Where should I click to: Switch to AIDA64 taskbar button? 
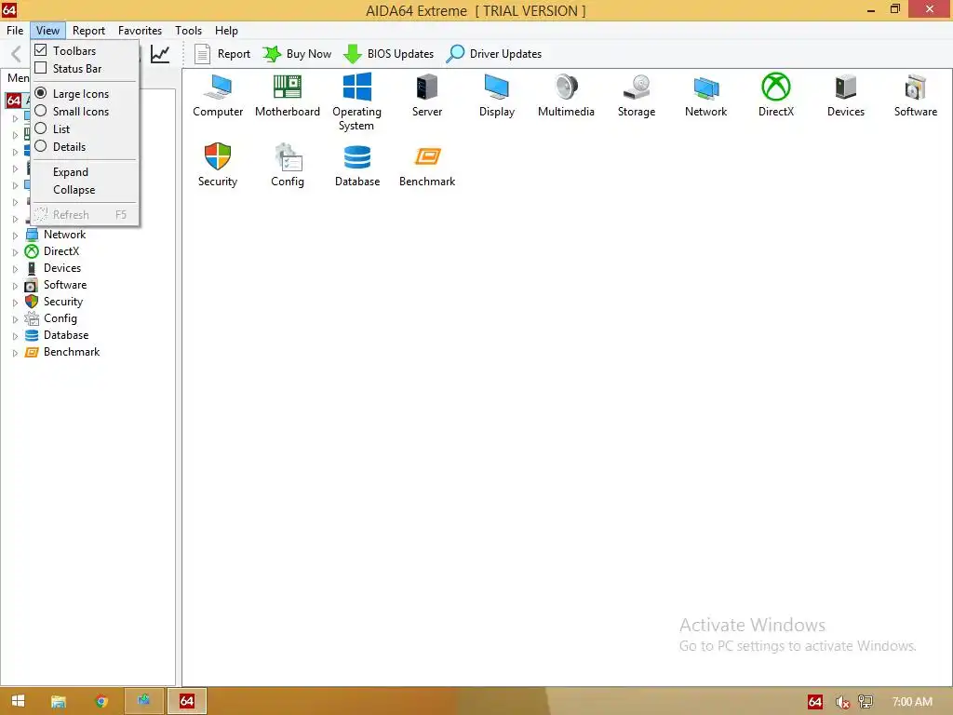coord(187,702)
